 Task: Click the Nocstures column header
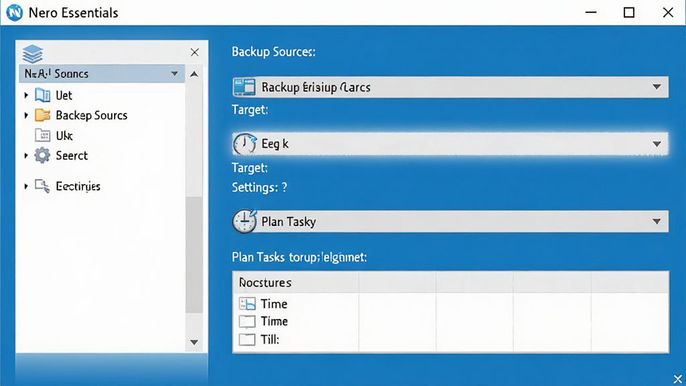pyautogui.click(x=295, y=283)
